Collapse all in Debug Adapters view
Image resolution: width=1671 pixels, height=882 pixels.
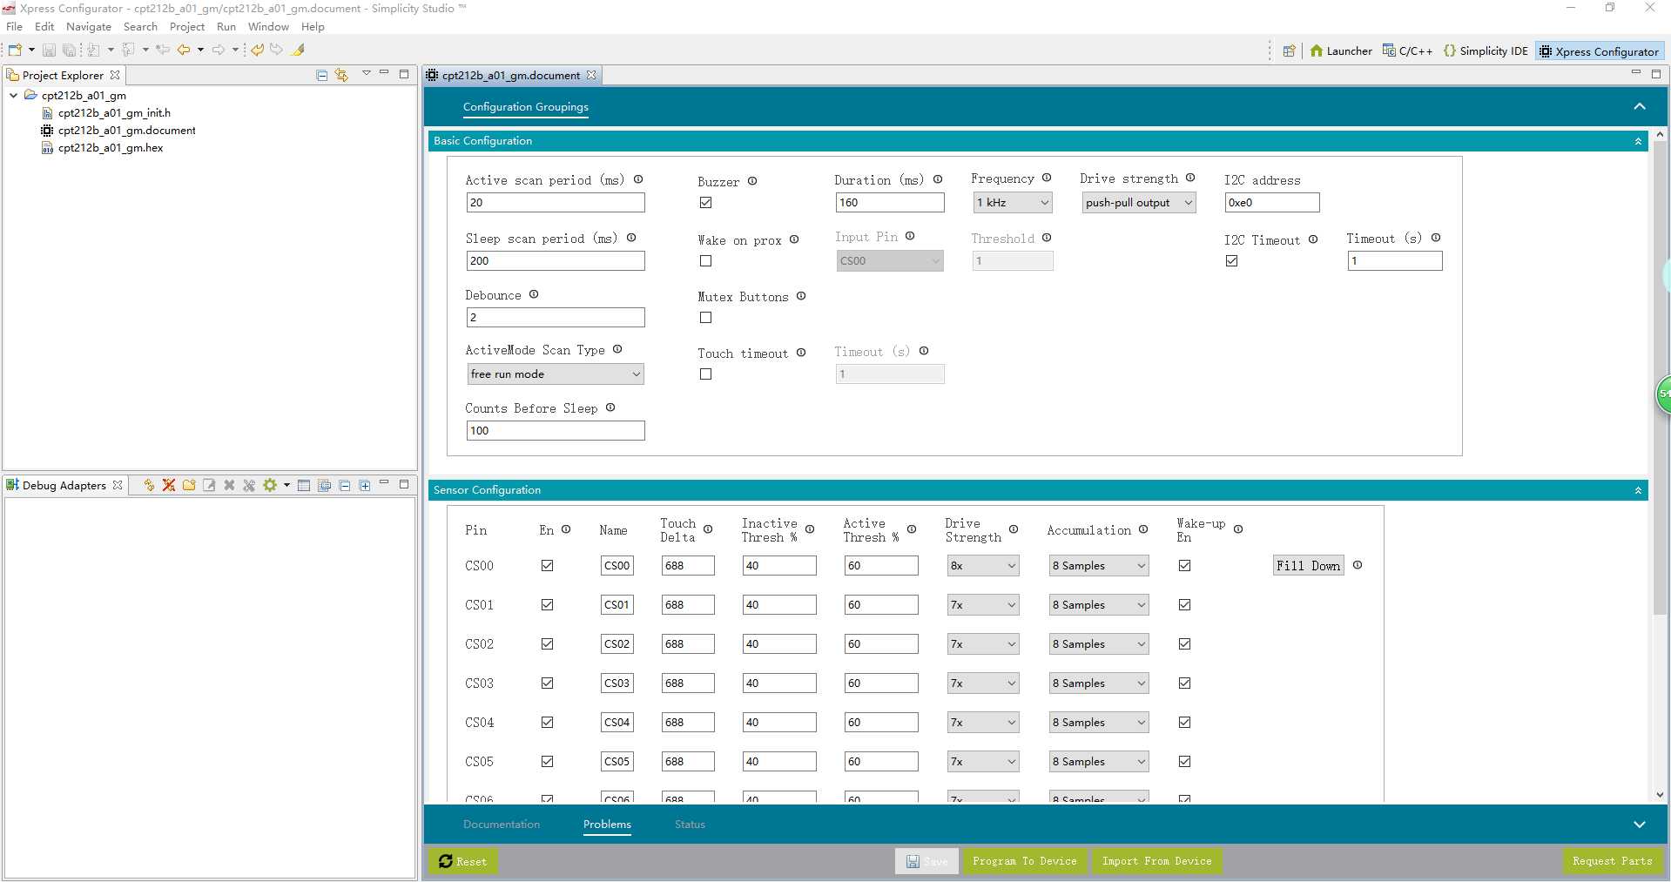pos(345,485)
